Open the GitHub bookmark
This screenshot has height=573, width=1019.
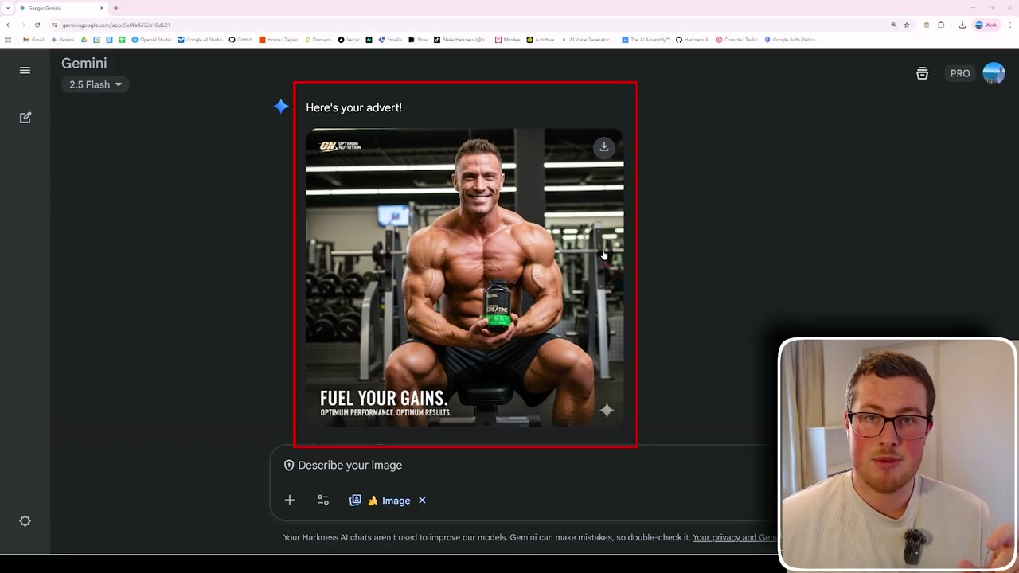(240, 39)
